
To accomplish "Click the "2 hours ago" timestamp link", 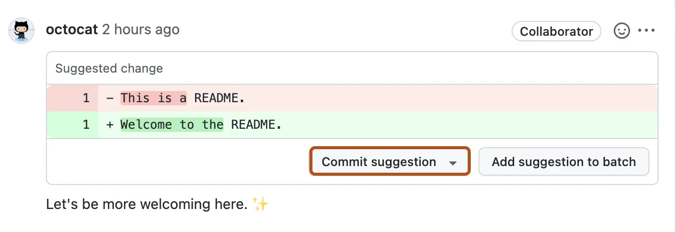I will tap(141, 30).
